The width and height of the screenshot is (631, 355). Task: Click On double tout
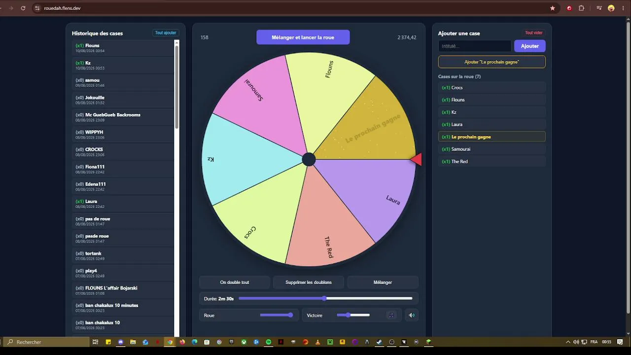point(235,283)
